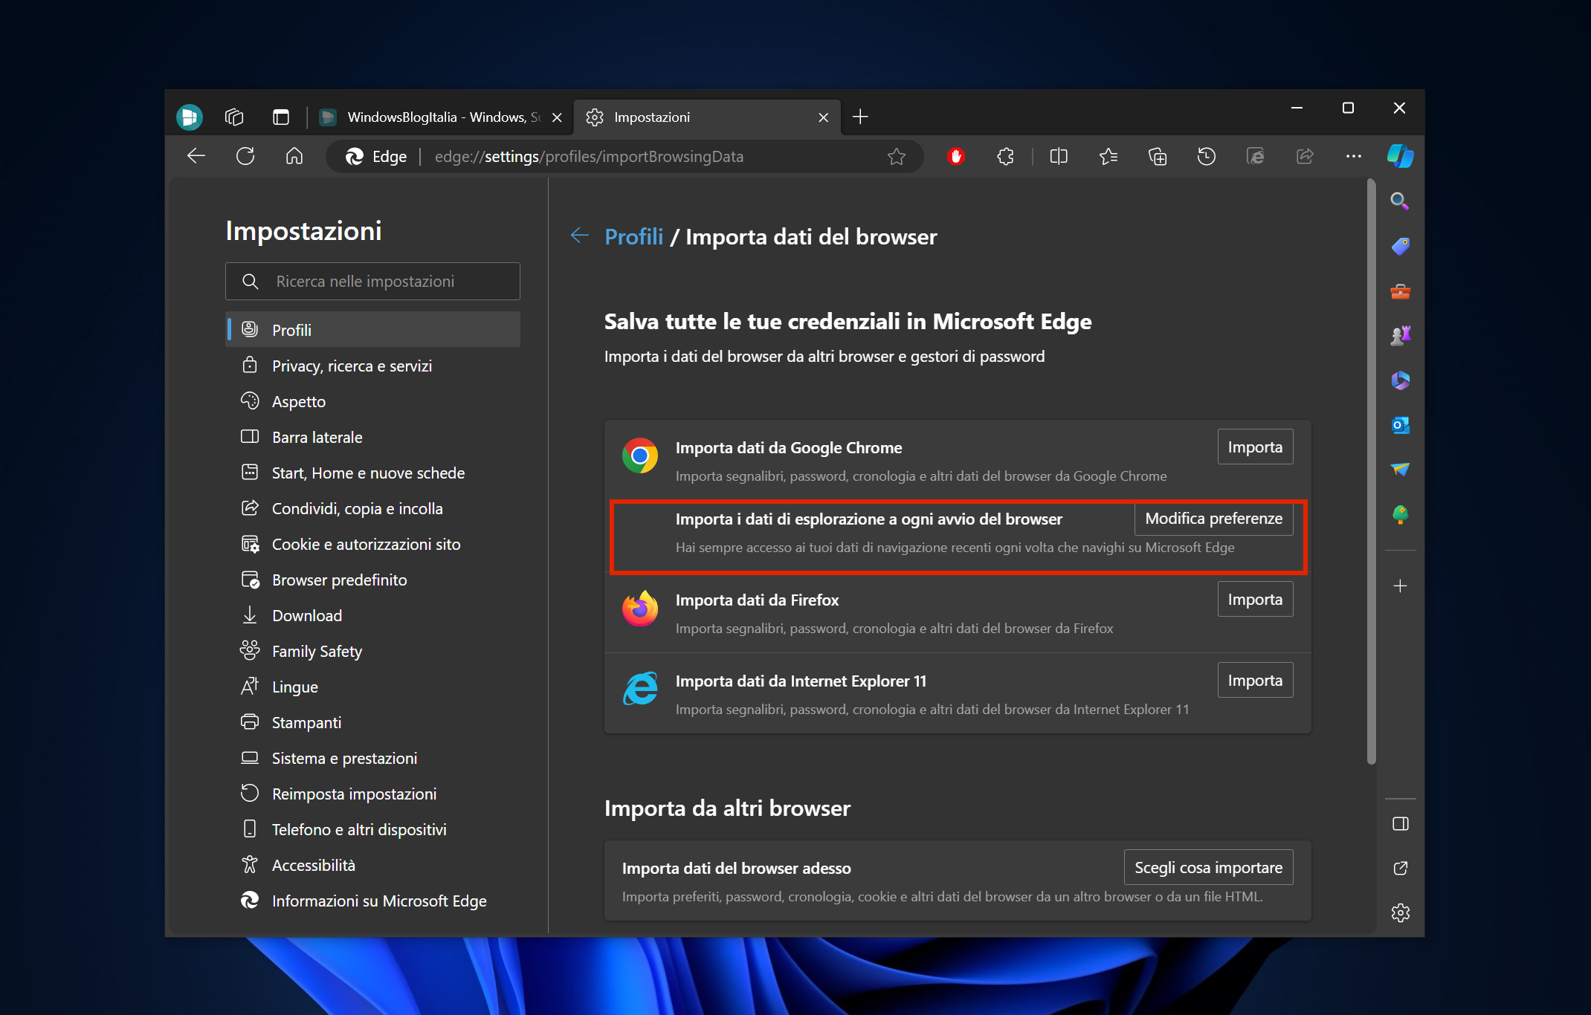
Task: Open Browser predefinito settings
Action: click(372, 580)
